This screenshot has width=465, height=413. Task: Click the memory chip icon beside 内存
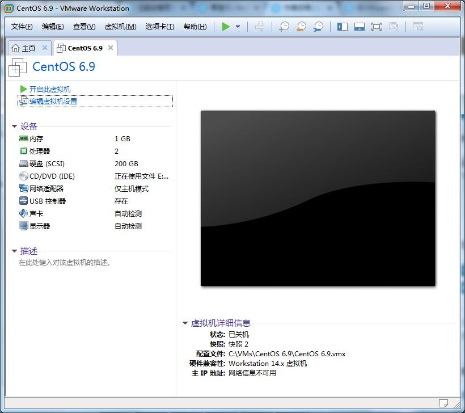(x=23, y=138)
